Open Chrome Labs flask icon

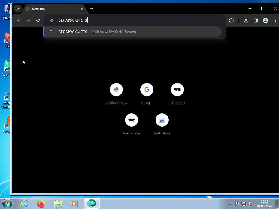[x=246, y=20]
